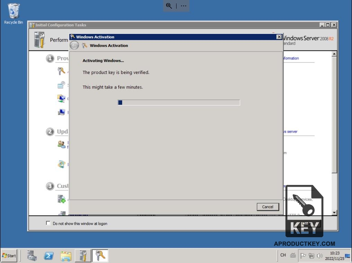Cancel the Windows activation
The image size is (352, 263).
268,207
